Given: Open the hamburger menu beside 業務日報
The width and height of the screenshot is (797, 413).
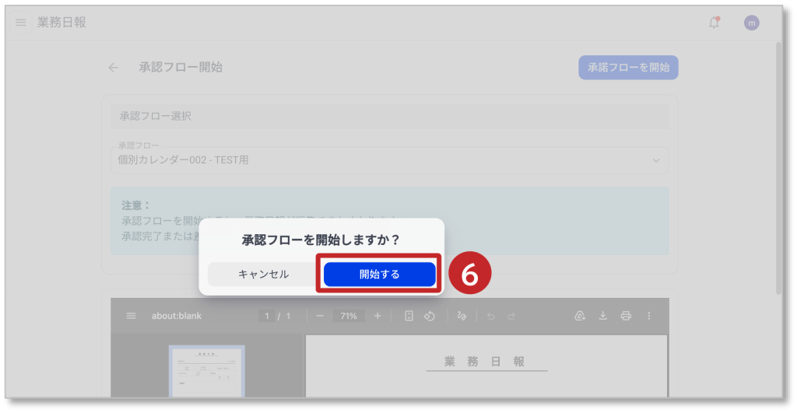Looking at the screenshot, I should click(21, 23).
